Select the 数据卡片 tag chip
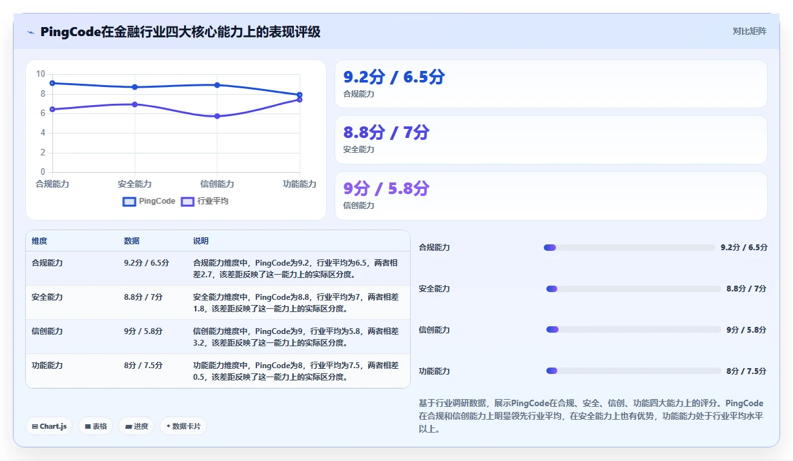Viewport: 793px width, 461px height. click(x=183, y=426)
